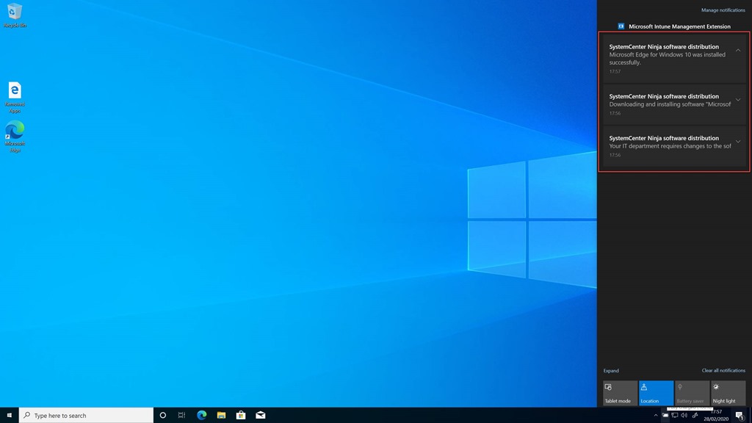Image resolution: width=752 pixels, height=423 pixels.
Task: Click Expand to show more quick actions
Action: [x=611, y=371]
